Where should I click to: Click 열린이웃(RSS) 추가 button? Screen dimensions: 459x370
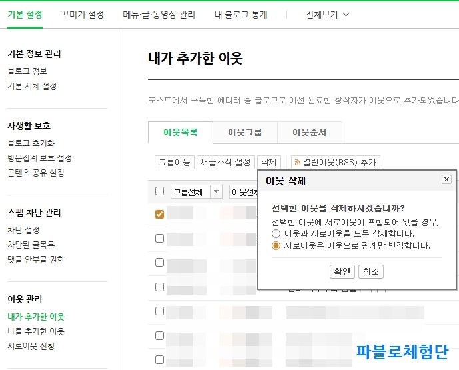click(336, 162)
